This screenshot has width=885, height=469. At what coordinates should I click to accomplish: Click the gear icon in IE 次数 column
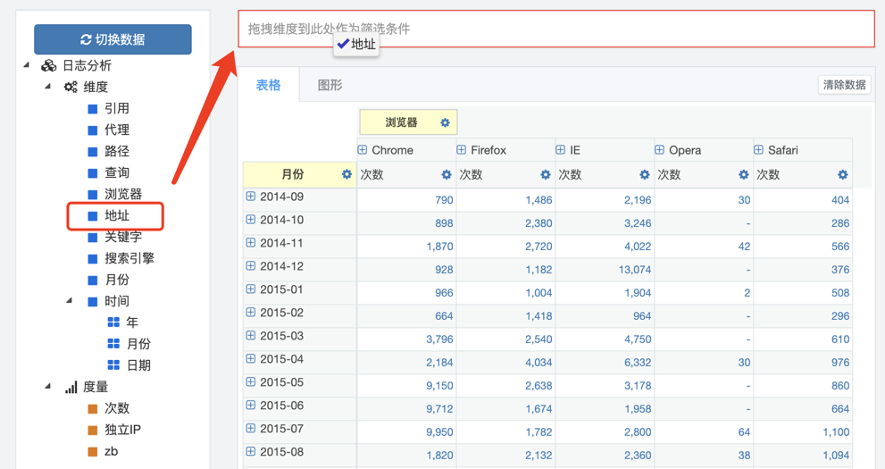coord(644,175)
